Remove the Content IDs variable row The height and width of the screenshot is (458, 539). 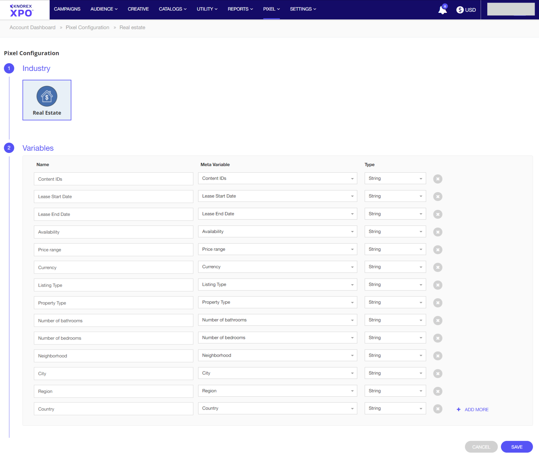pos(438,179)
